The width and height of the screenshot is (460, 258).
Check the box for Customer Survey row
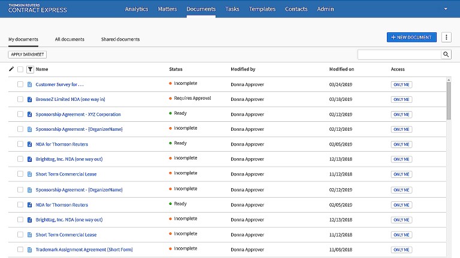point(20,84)
